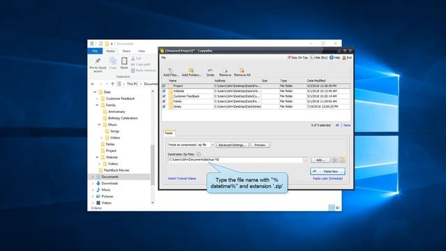
Task: Expand Customer Feedback folder in tree
Action: [x=97, y=98]
